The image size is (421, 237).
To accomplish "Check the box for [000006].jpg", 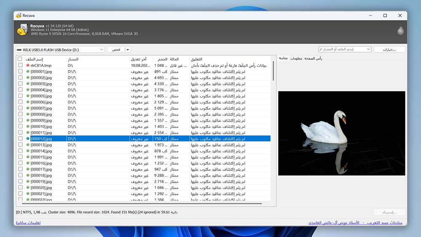I will click(x=20, y=102).
